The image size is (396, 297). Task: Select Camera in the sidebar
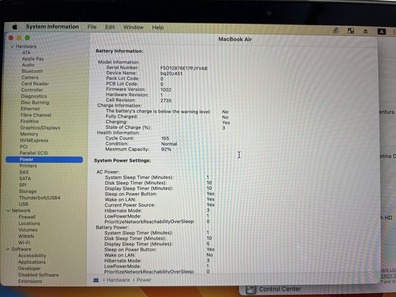(30, 77)
